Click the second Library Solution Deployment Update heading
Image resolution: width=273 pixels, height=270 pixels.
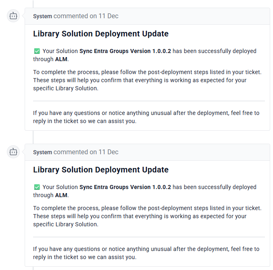(x=101, y=170)
